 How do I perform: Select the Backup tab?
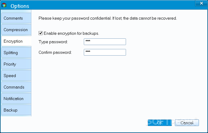click(16, 110)
